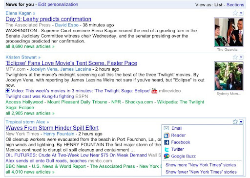Click the Google Buzz icon
The width and height of the screenshot is (250, 178).
point(167,156)
